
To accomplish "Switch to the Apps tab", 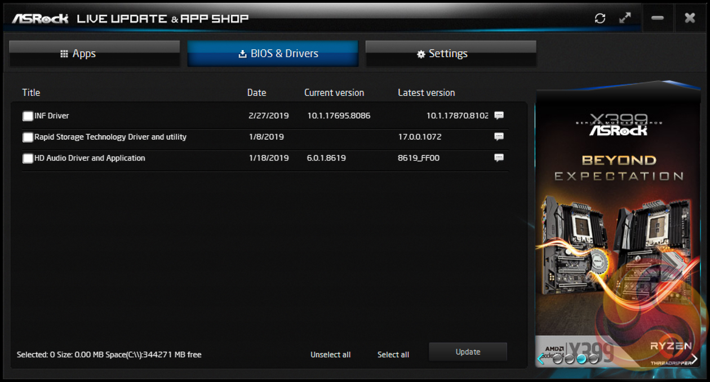I will (95, 54).
